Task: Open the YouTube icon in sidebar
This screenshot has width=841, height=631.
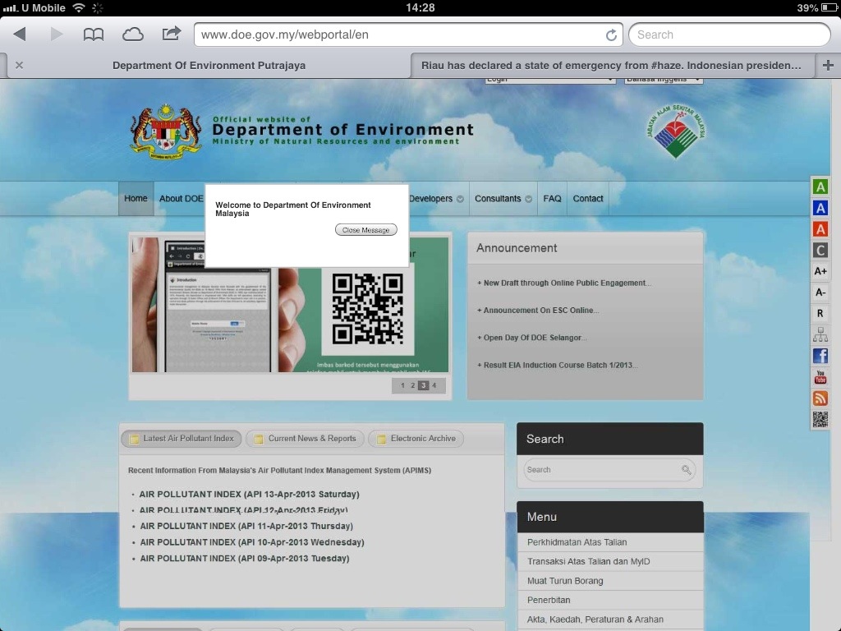Action: pos(820,377)
